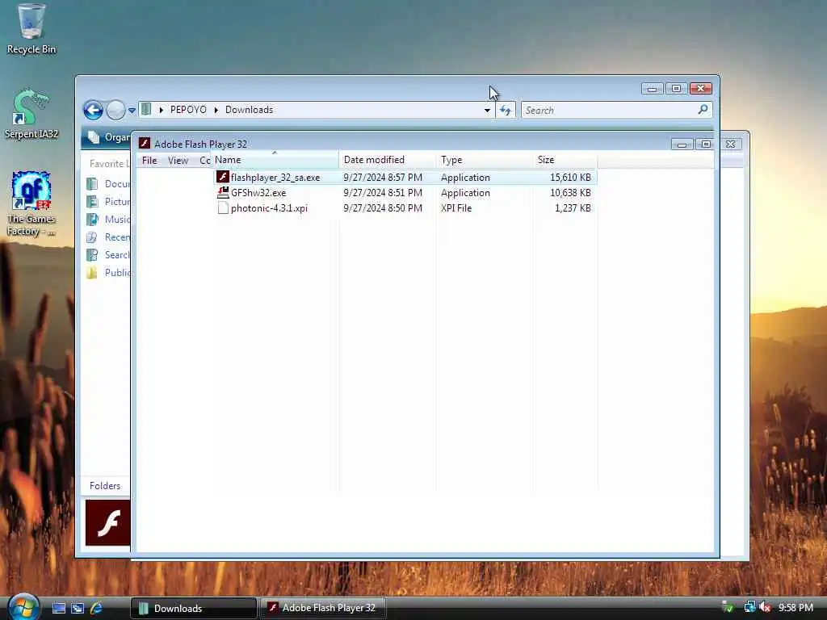
Task: Launch Internet Explorer from Quick Launch
Action: click(x=96, y=609)
